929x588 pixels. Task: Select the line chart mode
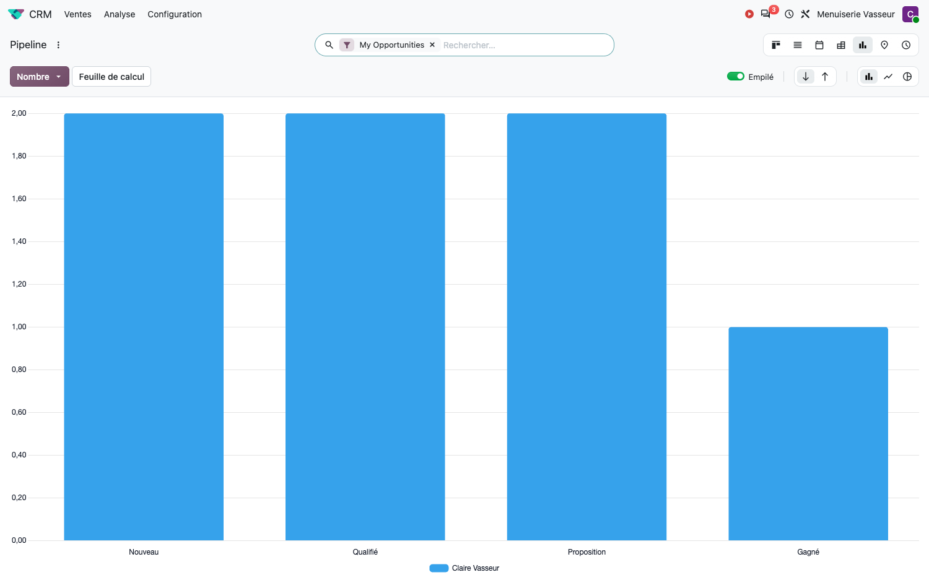pyautogui.click(x=888, y=77)
